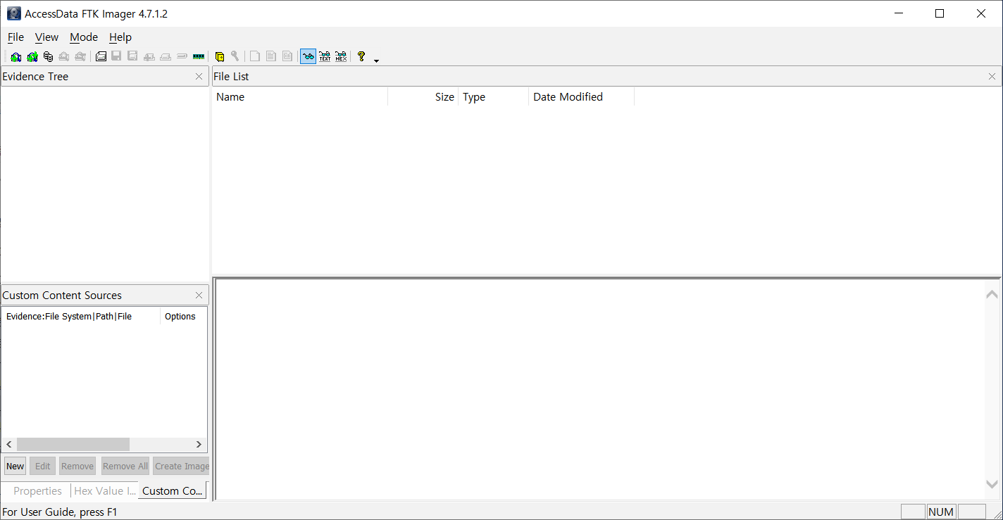The width and height of the screenshot is (1003, 520).
Task: Click the Remove Evidence Item icon
Action: pos(64,57)
